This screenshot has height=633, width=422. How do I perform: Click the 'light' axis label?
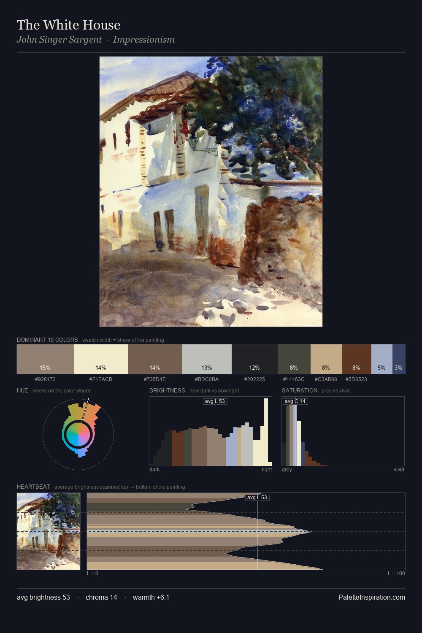[267, 470]
